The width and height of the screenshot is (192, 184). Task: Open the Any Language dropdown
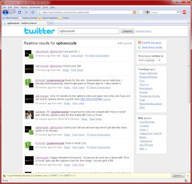[x=149, y=60]
